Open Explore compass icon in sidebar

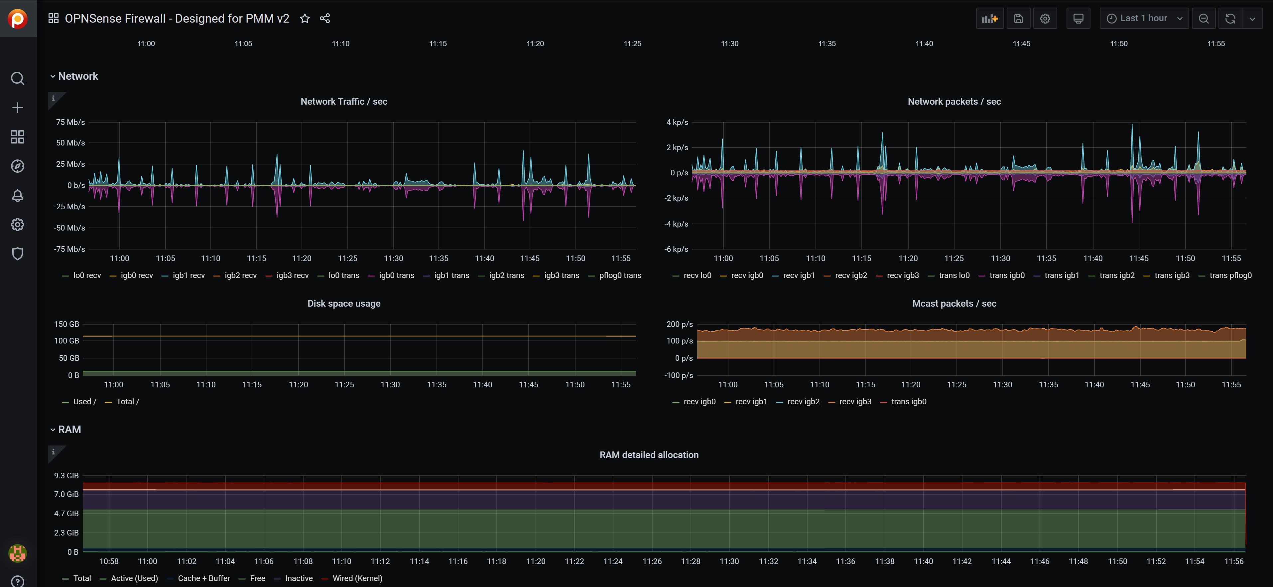pos(18,166)
